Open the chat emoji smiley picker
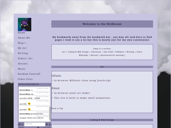The width and height of the screenshot is (171, 128). (47, 124)
